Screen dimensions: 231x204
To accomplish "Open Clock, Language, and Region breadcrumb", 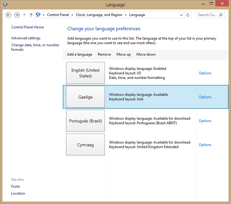I will (99, 15).
